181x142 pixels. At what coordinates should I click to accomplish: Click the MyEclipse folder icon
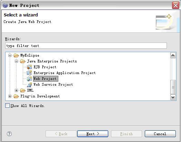click(x=16, y=55)
